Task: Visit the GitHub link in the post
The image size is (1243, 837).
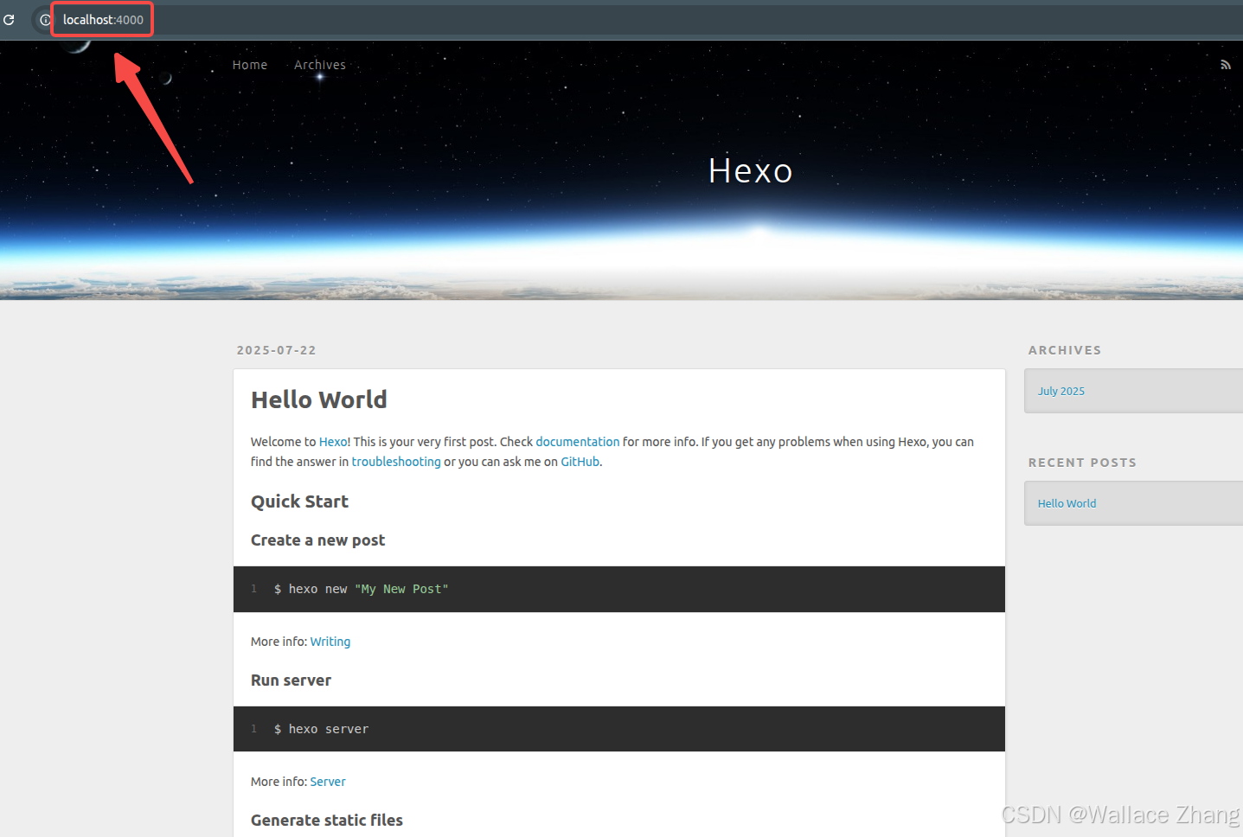Action: tap(580, 462)
